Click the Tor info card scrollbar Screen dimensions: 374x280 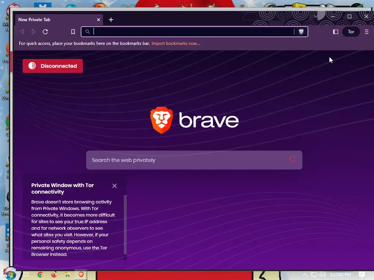tap(125, 225)
